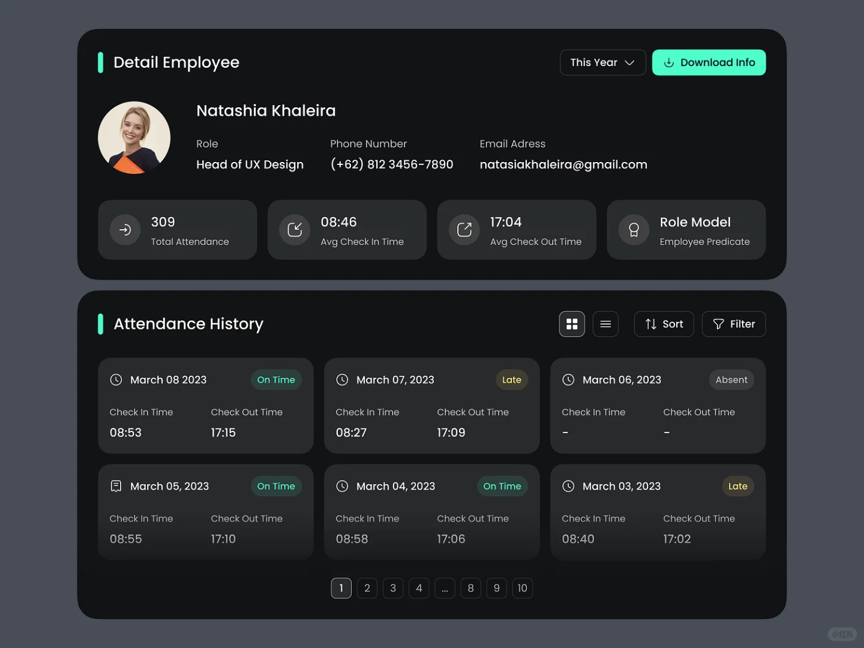Go to pagination page 10
Viewport: 864px width, 648px height.
click(x=523, y=588)
